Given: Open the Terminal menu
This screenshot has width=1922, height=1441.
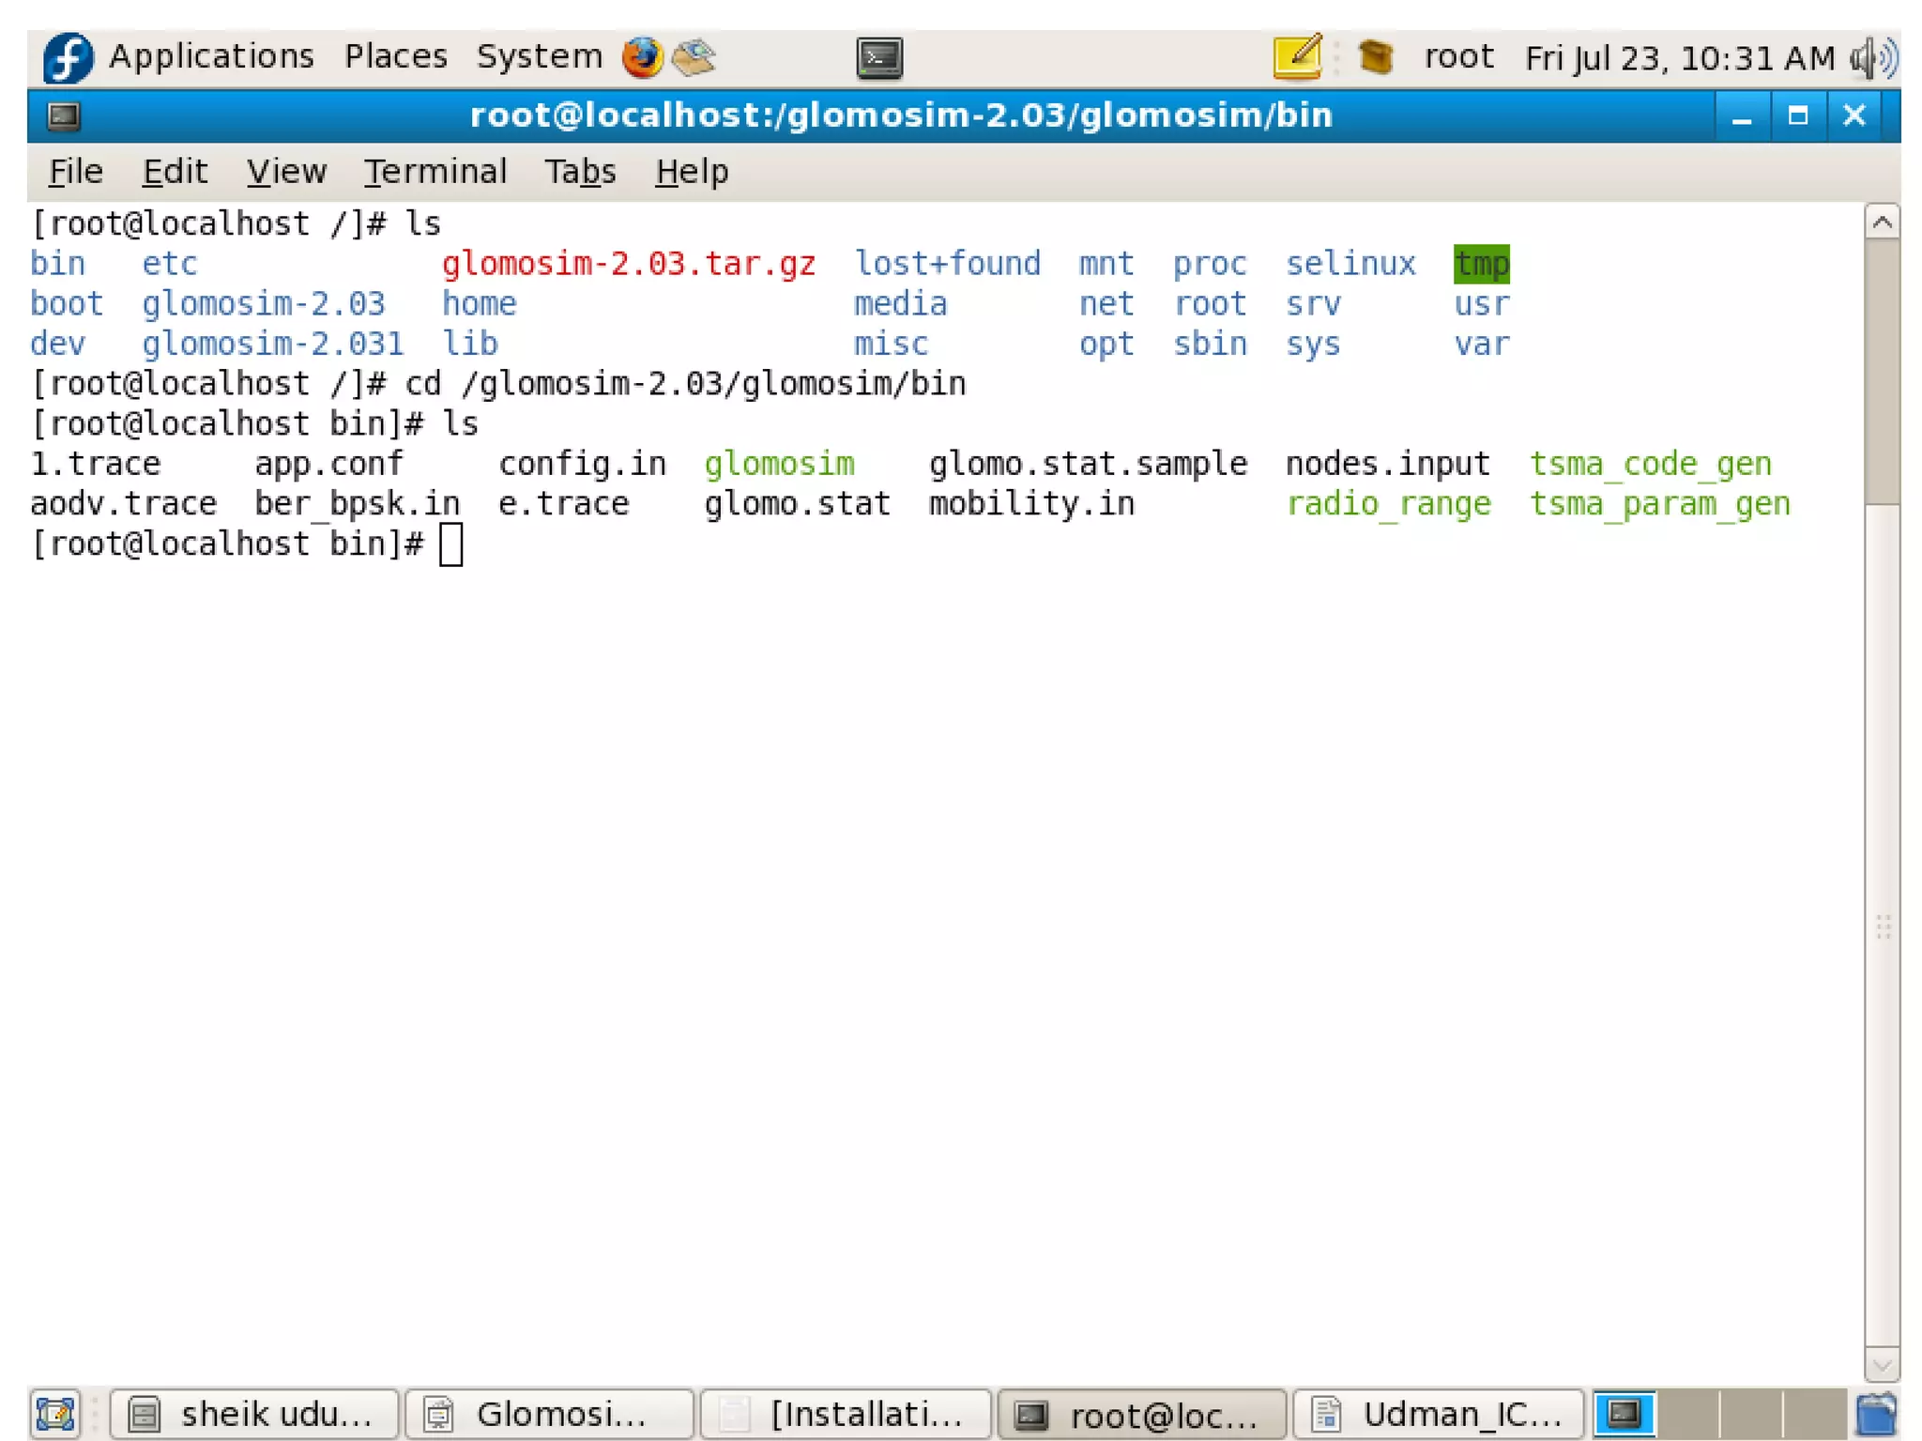Looking at the screenshot, I should pyautogui.click(x=435, y=172).
